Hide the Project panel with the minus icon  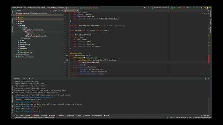(62, 11)
